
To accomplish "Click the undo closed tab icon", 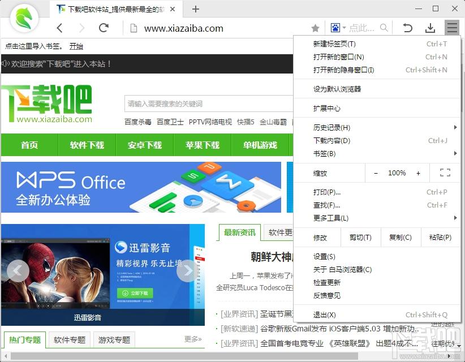I will click(x=407, y=28).
